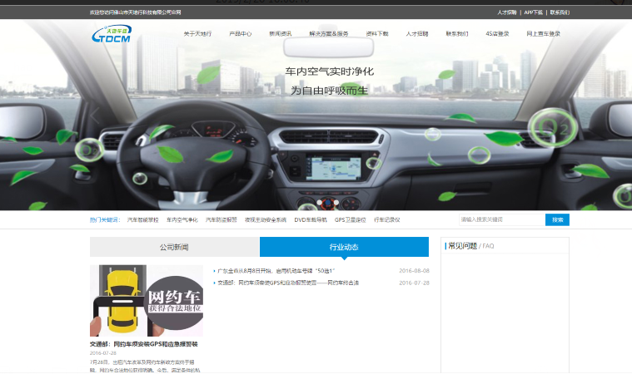The height and width of the screenshot is (374, 632).
Task: Select the GPS卫星定位 keyword
Action: (x=351, y=220)
